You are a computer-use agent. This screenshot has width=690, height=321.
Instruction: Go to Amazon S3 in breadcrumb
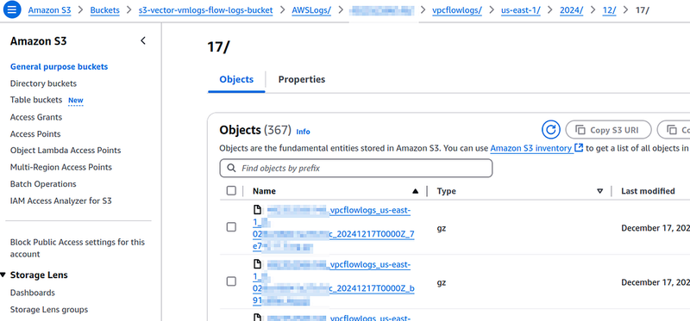pos(49,10)
